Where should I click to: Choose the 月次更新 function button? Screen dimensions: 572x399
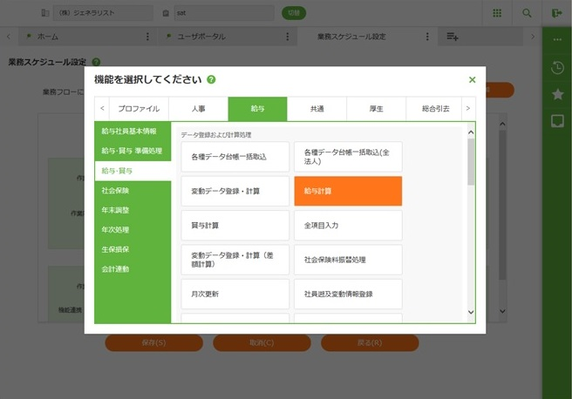coord(235,294)
